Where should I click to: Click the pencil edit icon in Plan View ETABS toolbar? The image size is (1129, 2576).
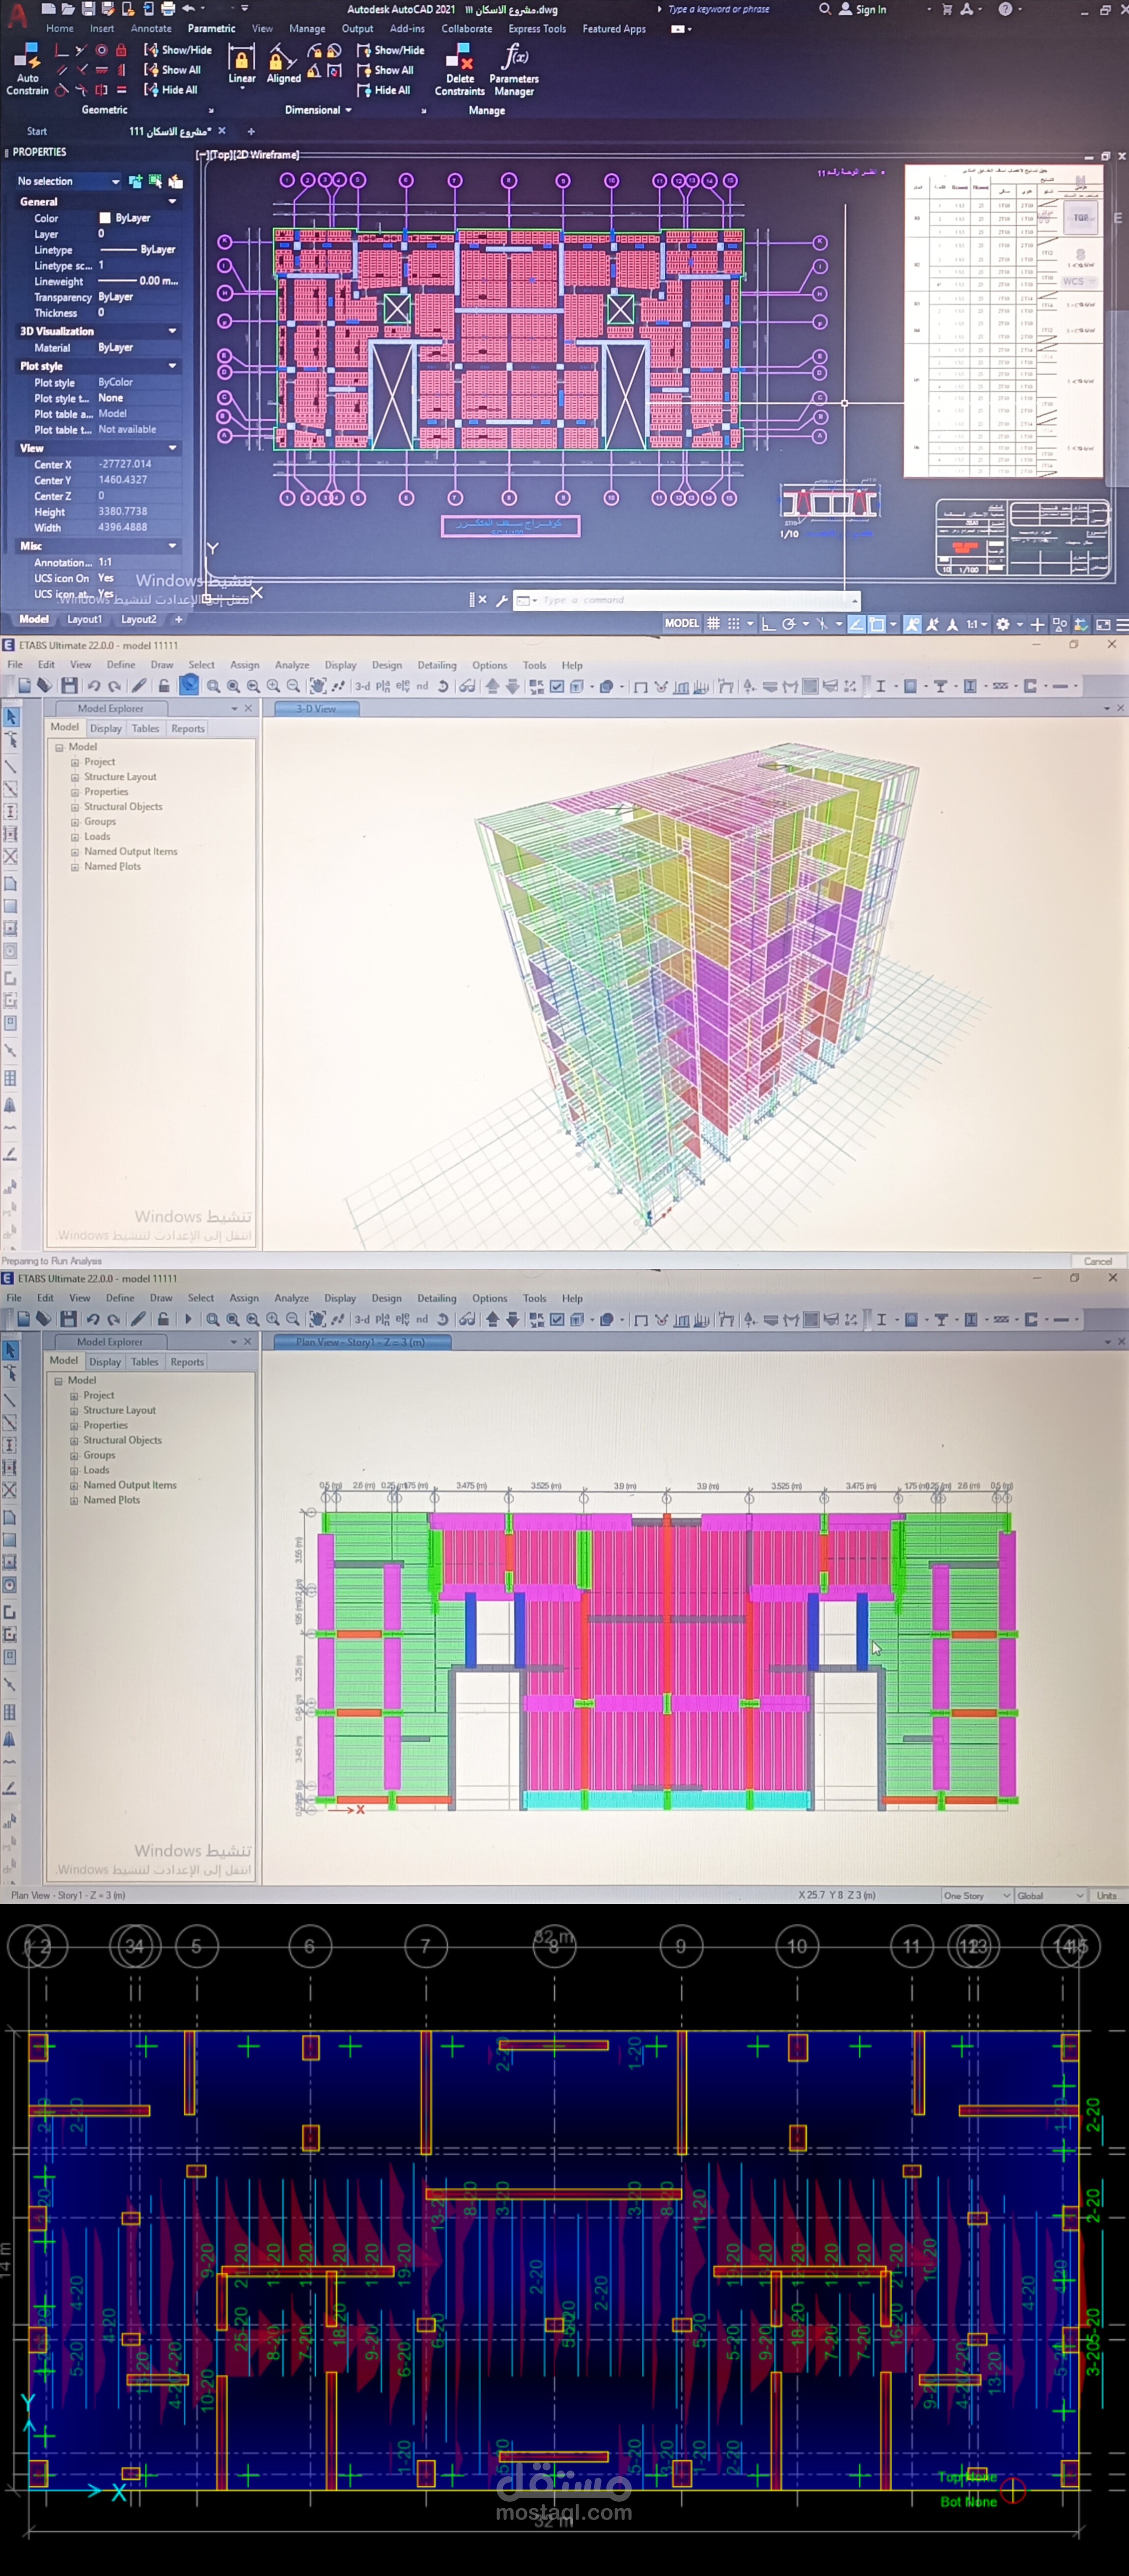(x=138, y=1319)
